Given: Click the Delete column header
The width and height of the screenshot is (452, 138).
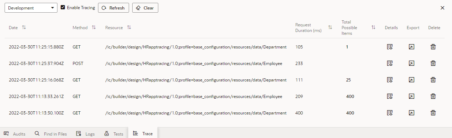Looking at the screenshot, I should [434, 28].
